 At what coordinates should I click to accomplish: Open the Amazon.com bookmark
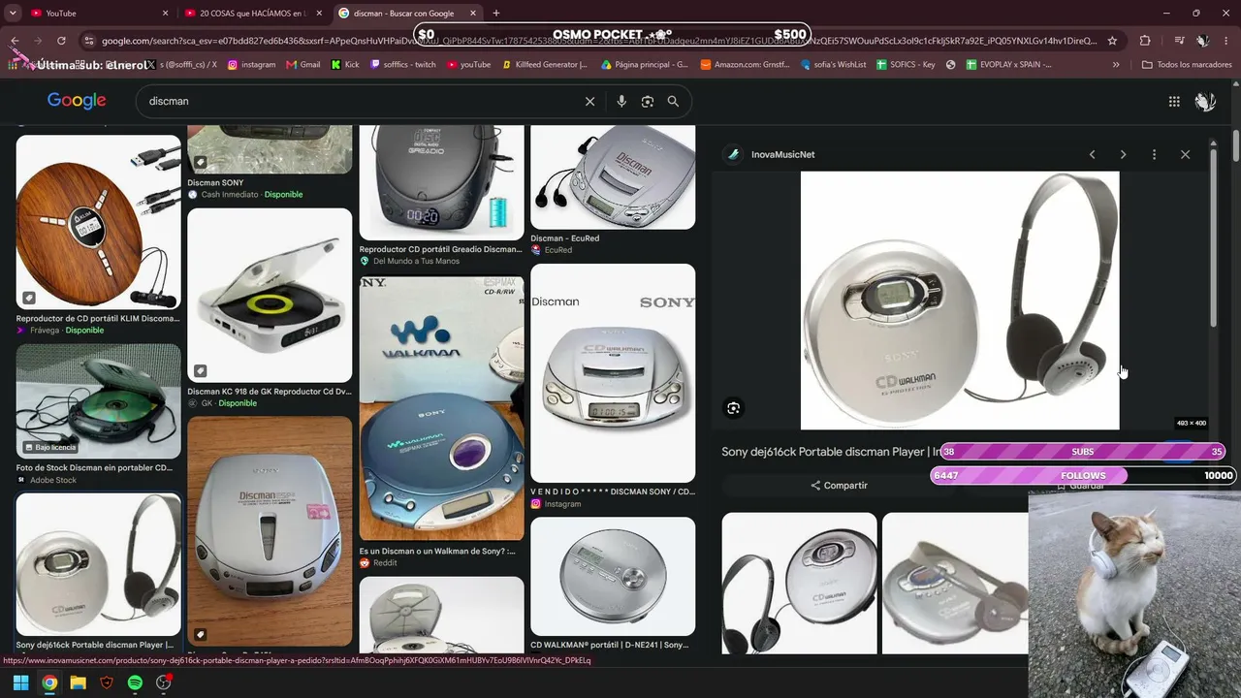[745, 65]
